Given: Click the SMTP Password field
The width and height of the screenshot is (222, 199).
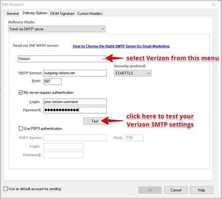Looking at the screenshot, I should (x=75, y=110).
